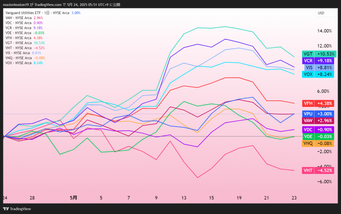Select the VAW +2.96% price label
Image resolution: width=341 pixels, height=214 pixels.
(318, 121)
